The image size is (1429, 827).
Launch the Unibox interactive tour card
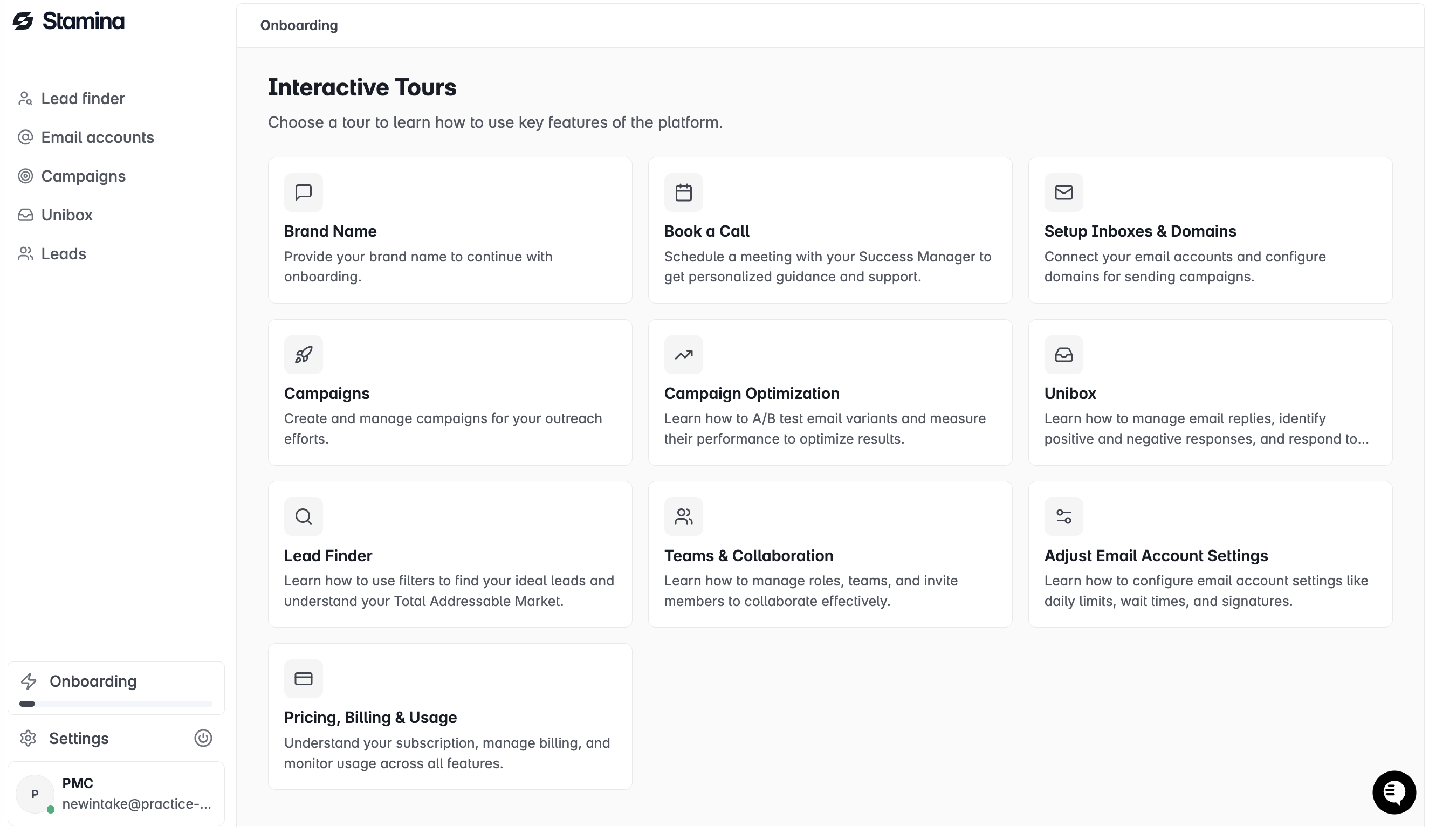[x=1210, y=392]
